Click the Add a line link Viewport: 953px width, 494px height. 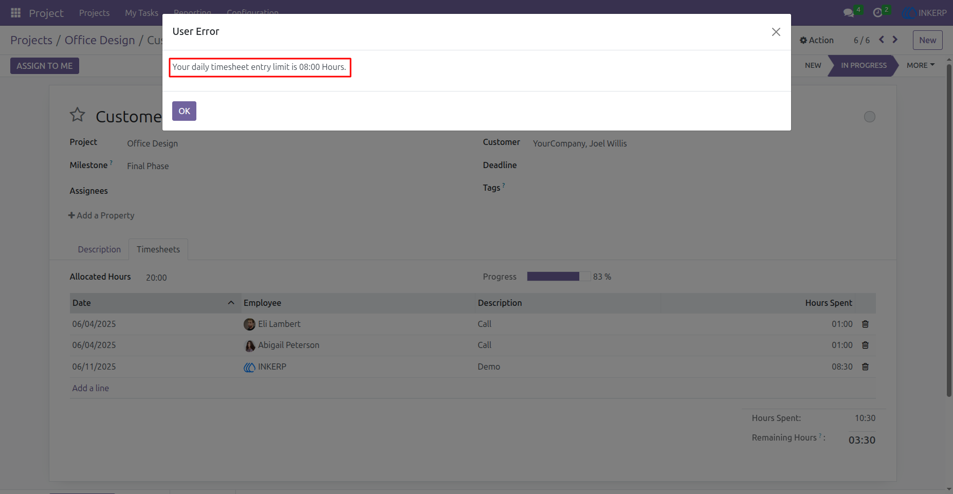tap(90, 388)
